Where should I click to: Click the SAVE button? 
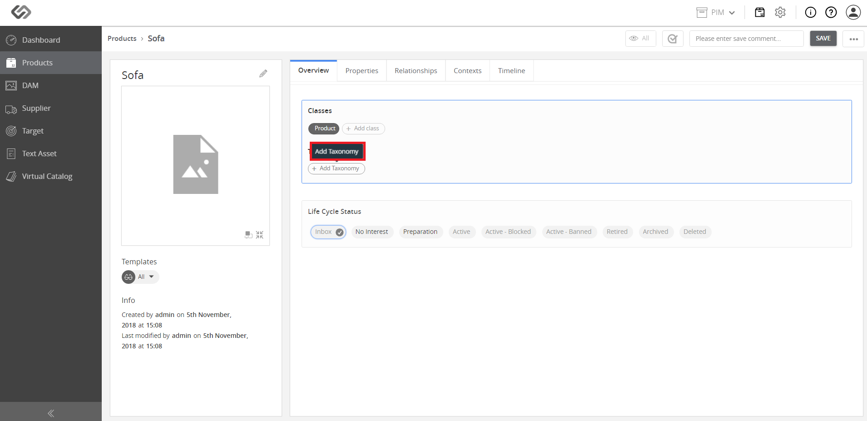[823, 39]
